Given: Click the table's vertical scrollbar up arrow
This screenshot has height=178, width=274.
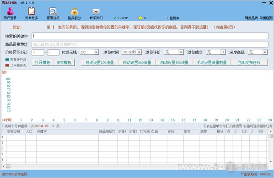Looking at the screenshot, I should pos(270,131).
